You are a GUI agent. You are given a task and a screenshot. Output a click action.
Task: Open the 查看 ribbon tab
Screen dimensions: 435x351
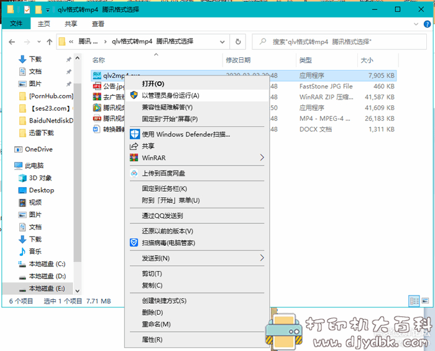pos(98,24)
